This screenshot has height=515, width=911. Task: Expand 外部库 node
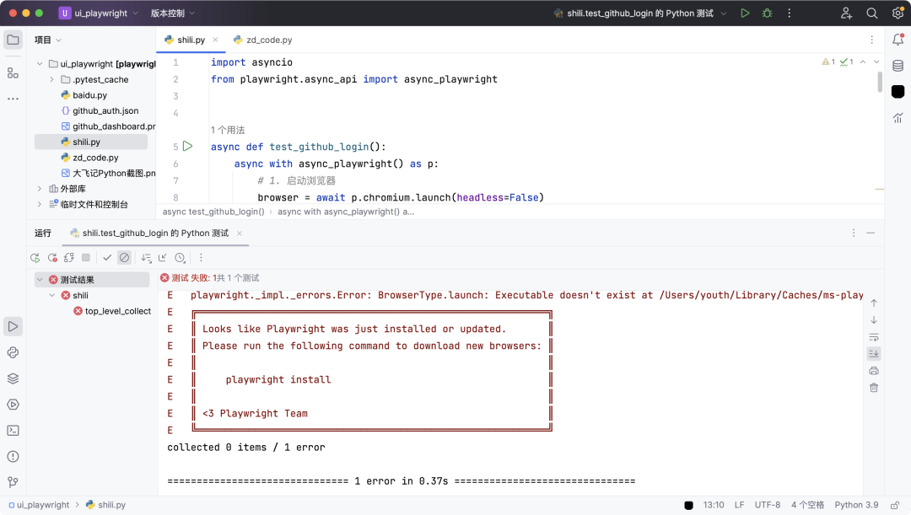coord(40,189)
